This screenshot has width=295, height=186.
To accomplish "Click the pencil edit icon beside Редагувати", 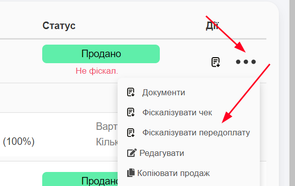I will (132, 153).
